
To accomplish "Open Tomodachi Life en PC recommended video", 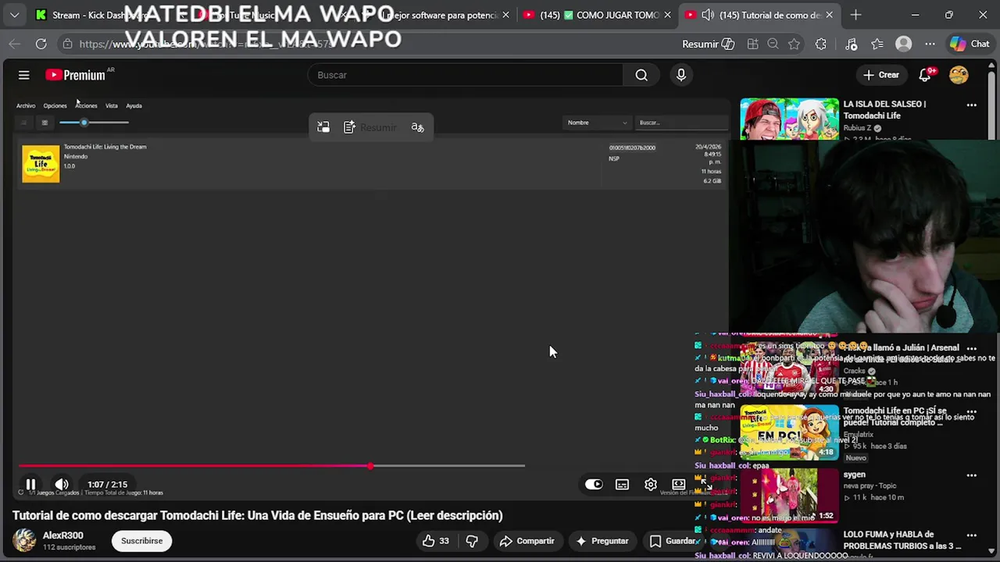I will (x=789, y=432).
